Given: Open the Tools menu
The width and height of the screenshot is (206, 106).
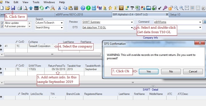Looking at the screenshot, I should coord(36,2).
